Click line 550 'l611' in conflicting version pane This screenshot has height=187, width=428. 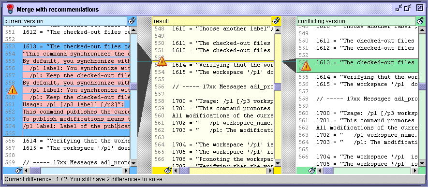click(x=367, y=41)
